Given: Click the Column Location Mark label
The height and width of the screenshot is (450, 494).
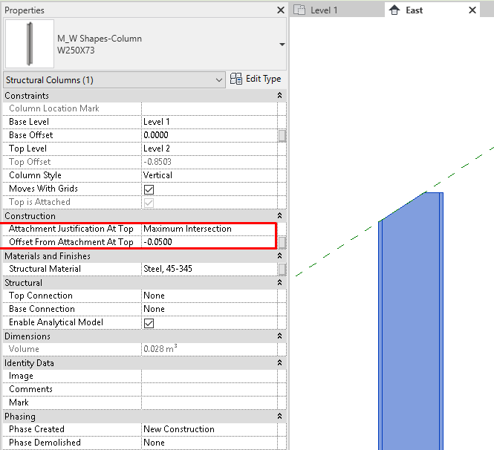Looking at the screenshot, I should (x=54, y=108).
